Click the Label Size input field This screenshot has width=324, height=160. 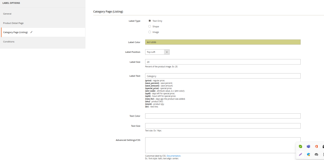[x=223, y=62]
